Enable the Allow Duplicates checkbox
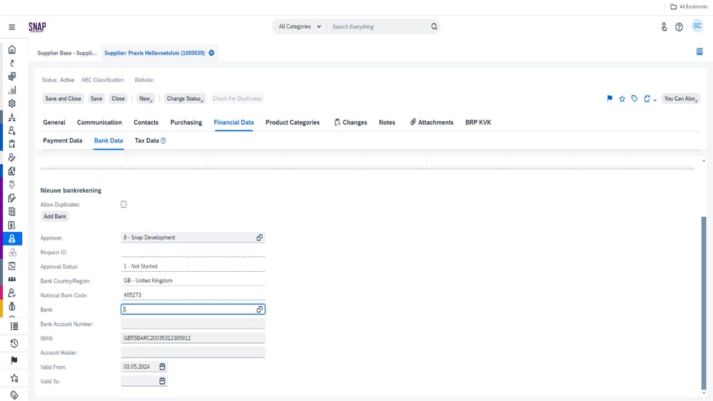The image size is (713, 401). tap(124, 204)
